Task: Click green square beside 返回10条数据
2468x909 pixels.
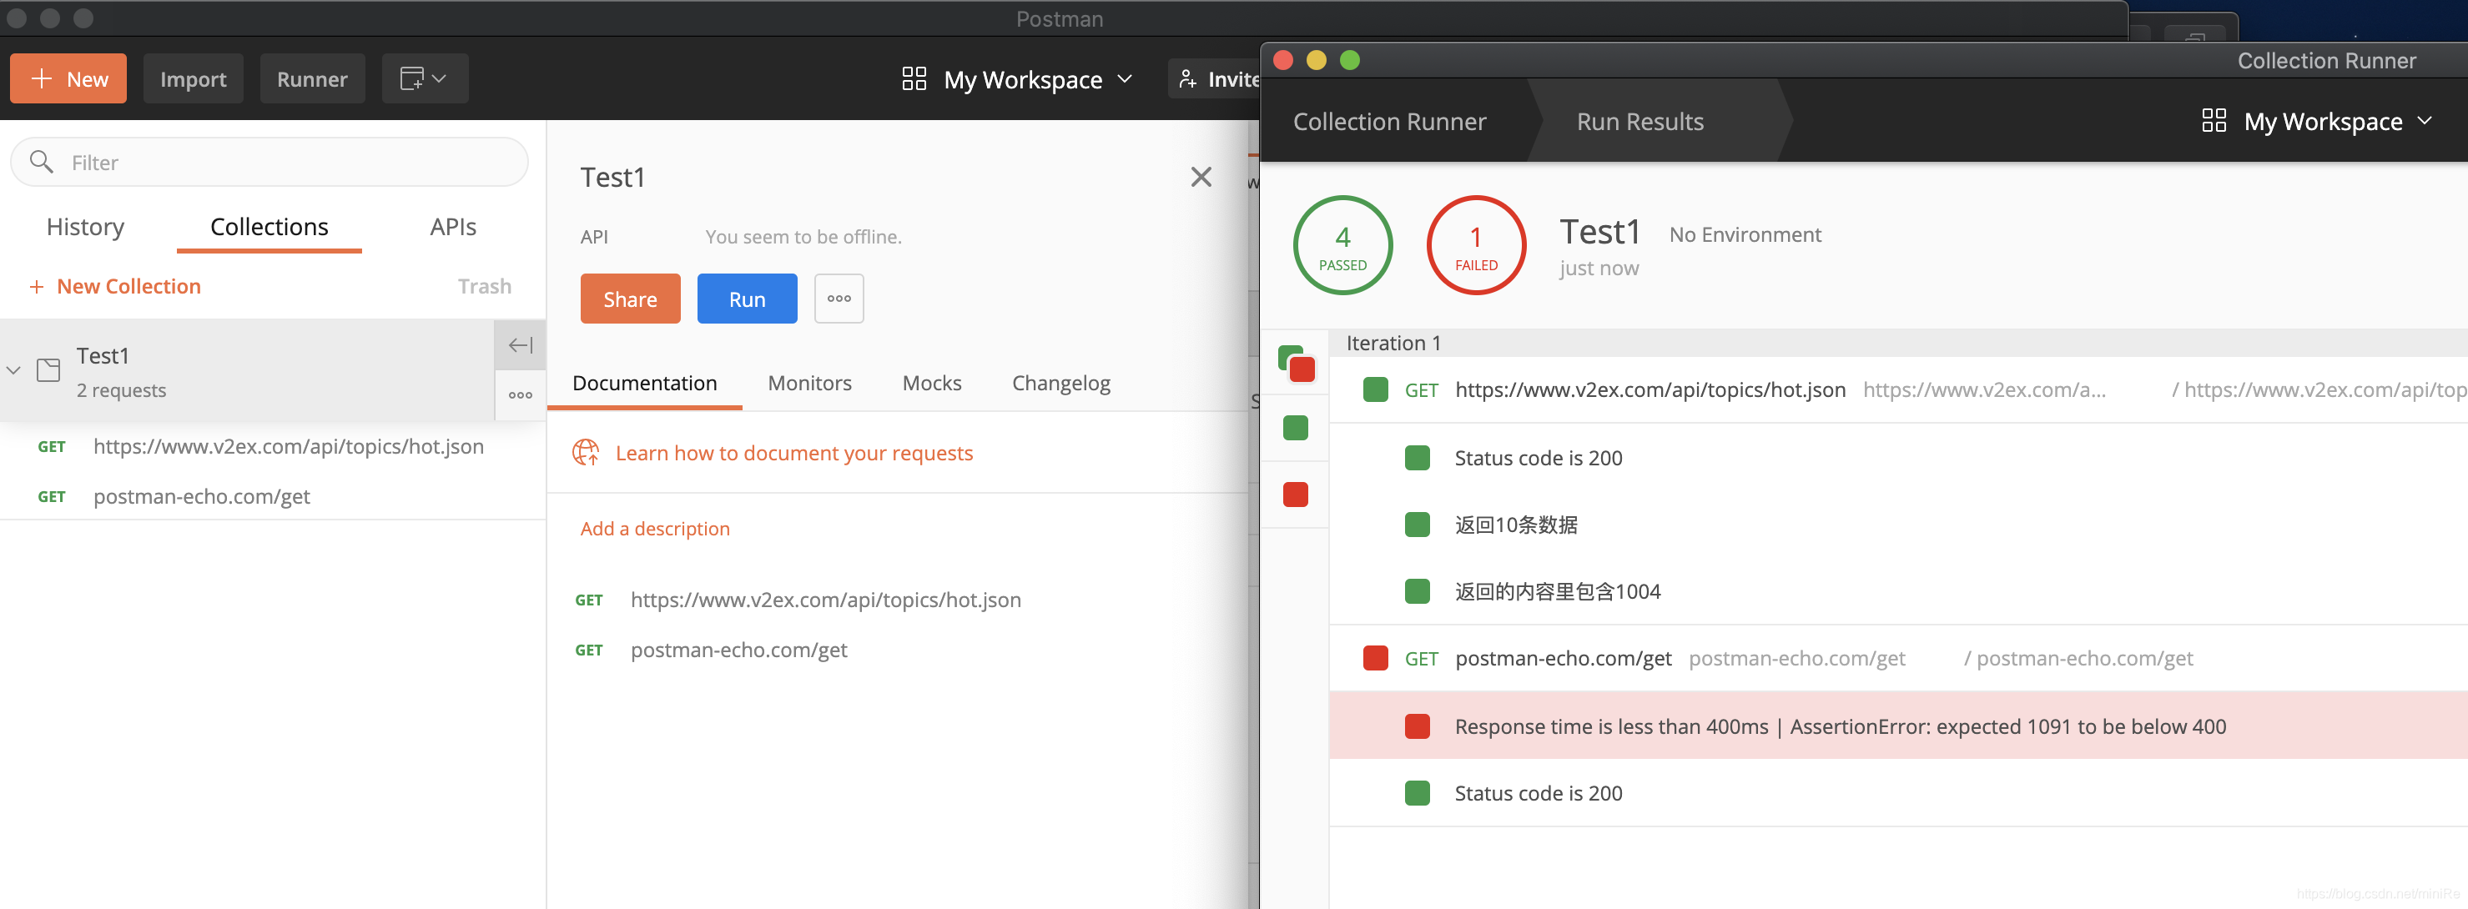Action: [1417, 525]
